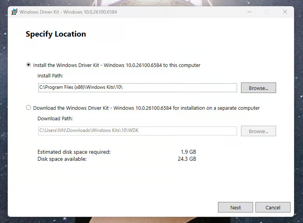The width and height of the screenshot is (303, 223).
Task: Minimize the Windows Driver Kit window
Action: 250,12
